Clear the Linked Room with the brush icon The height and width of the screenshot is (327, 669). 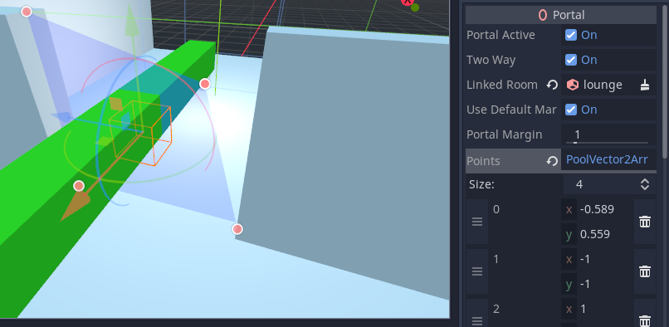pyautogui.click(x=645, y=85)
